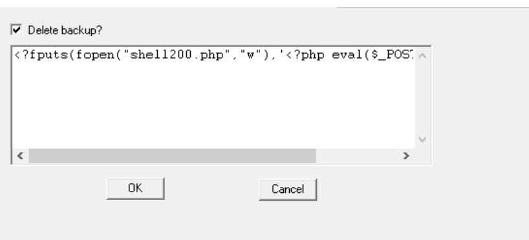The image size is (529, 240).
Task: Place the cursor at the start of the code line
Action: [x=14, y=55]
